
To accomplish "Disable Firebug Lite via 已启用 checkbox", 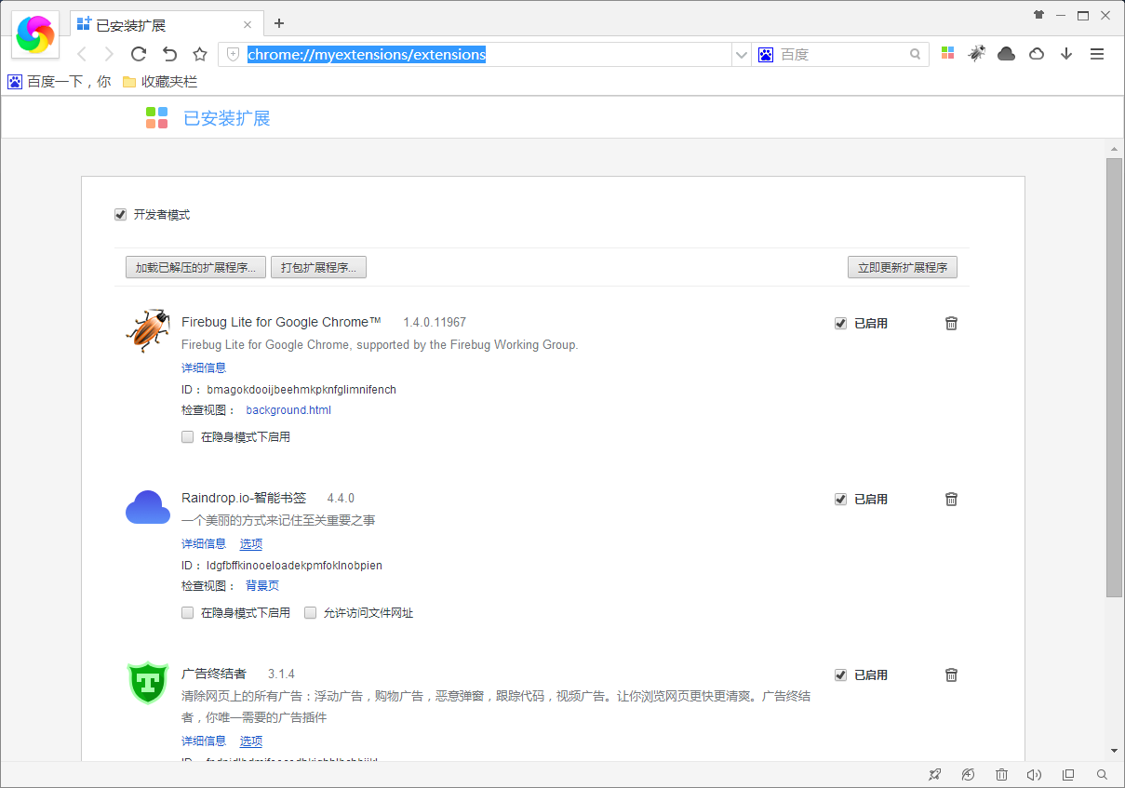I will coord(841,324).
